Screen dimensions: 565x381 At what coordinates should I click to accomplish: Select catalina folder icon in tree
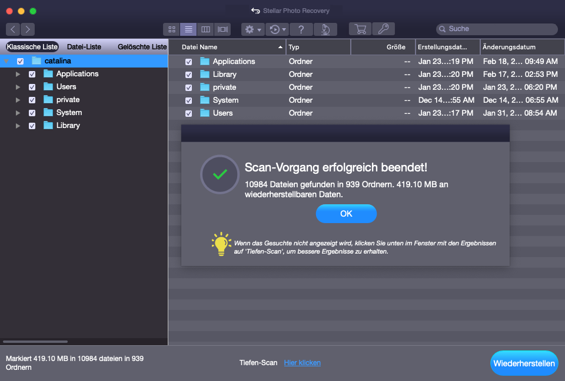[36, 60]
